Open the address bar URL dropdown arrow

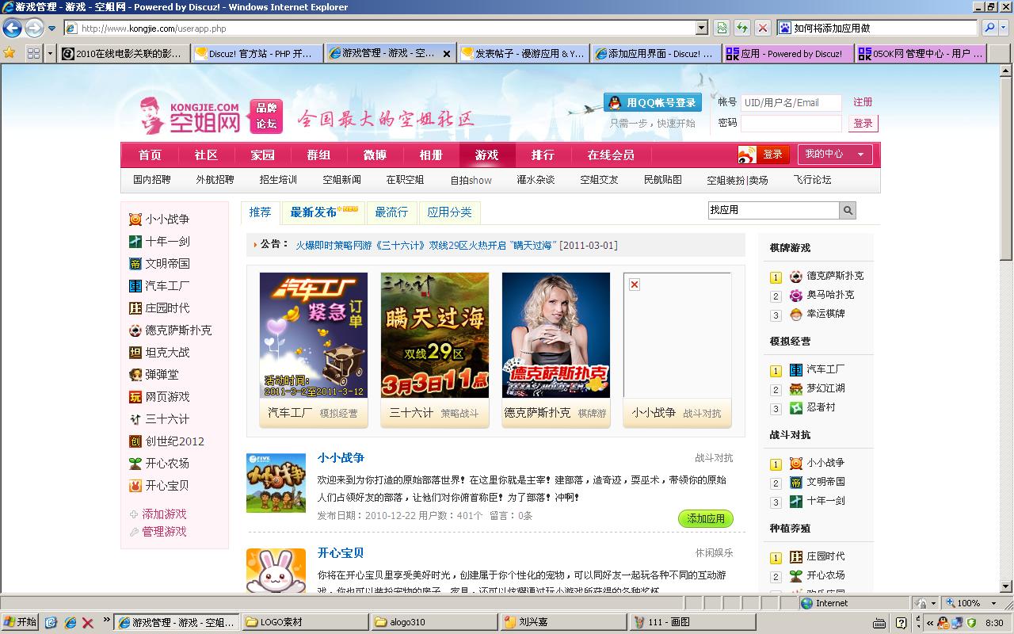point(701,29)
